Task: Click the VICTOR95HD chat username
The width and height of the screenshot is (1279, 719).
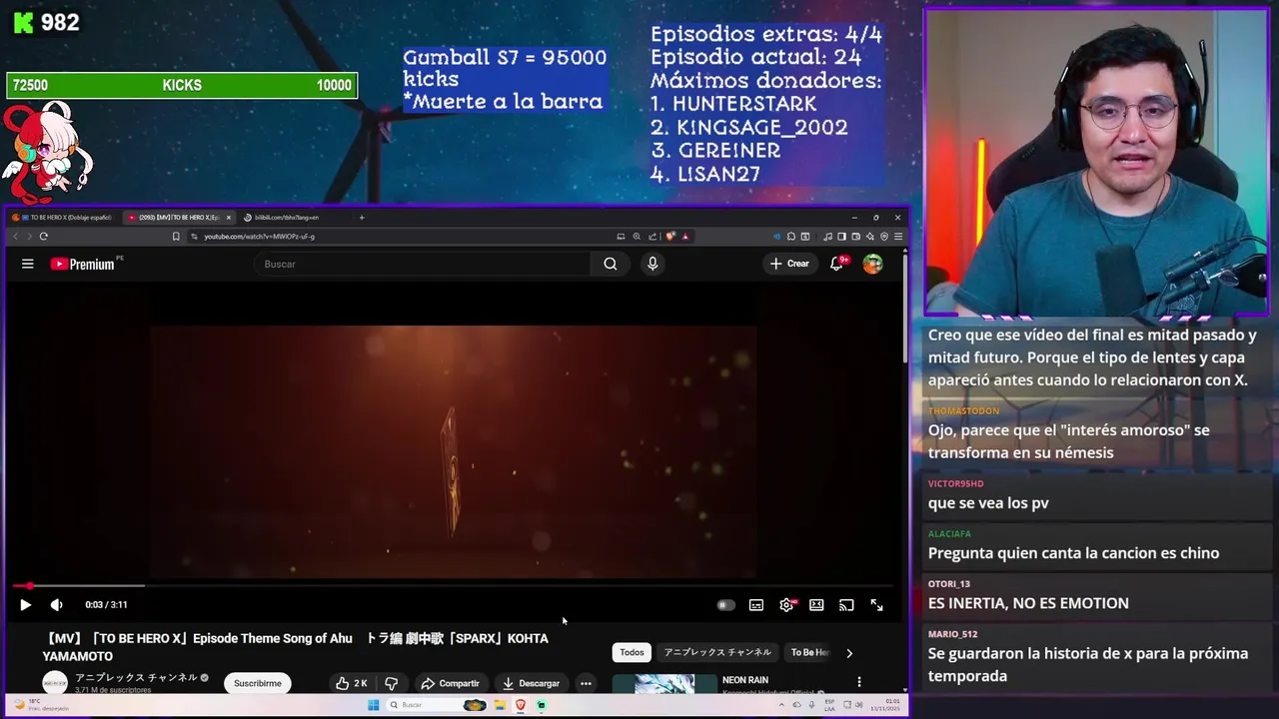Action: (x=955, y=484)
